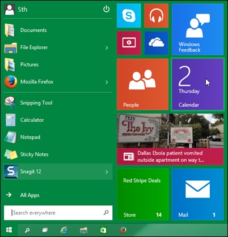Open the Windows Feedback tile
This screenshot has width=228, height=237.
tap(197, 29)
